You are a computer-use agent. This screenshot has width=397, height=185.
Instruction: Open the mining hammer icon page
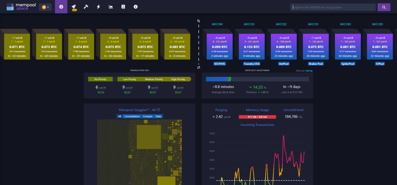[86, 7]
